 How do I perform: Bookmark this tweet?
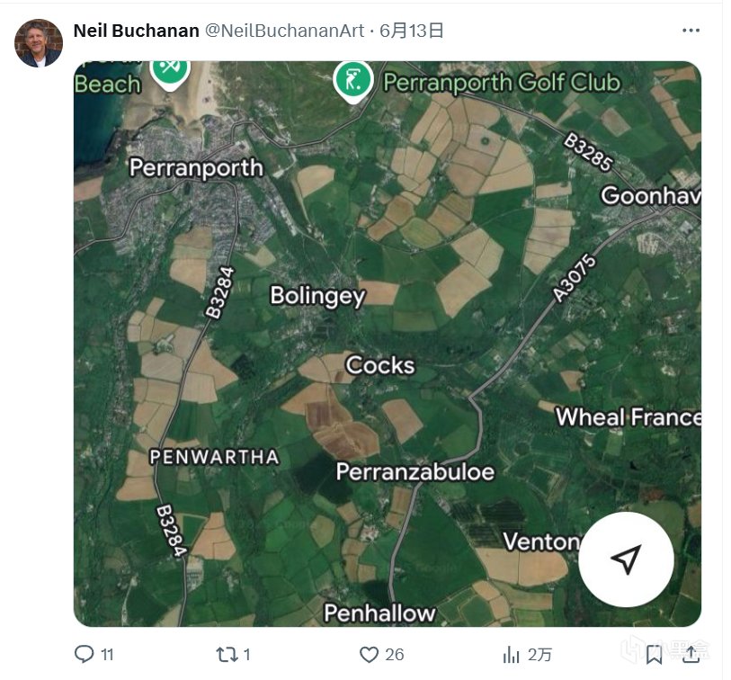tap(655, 654)
